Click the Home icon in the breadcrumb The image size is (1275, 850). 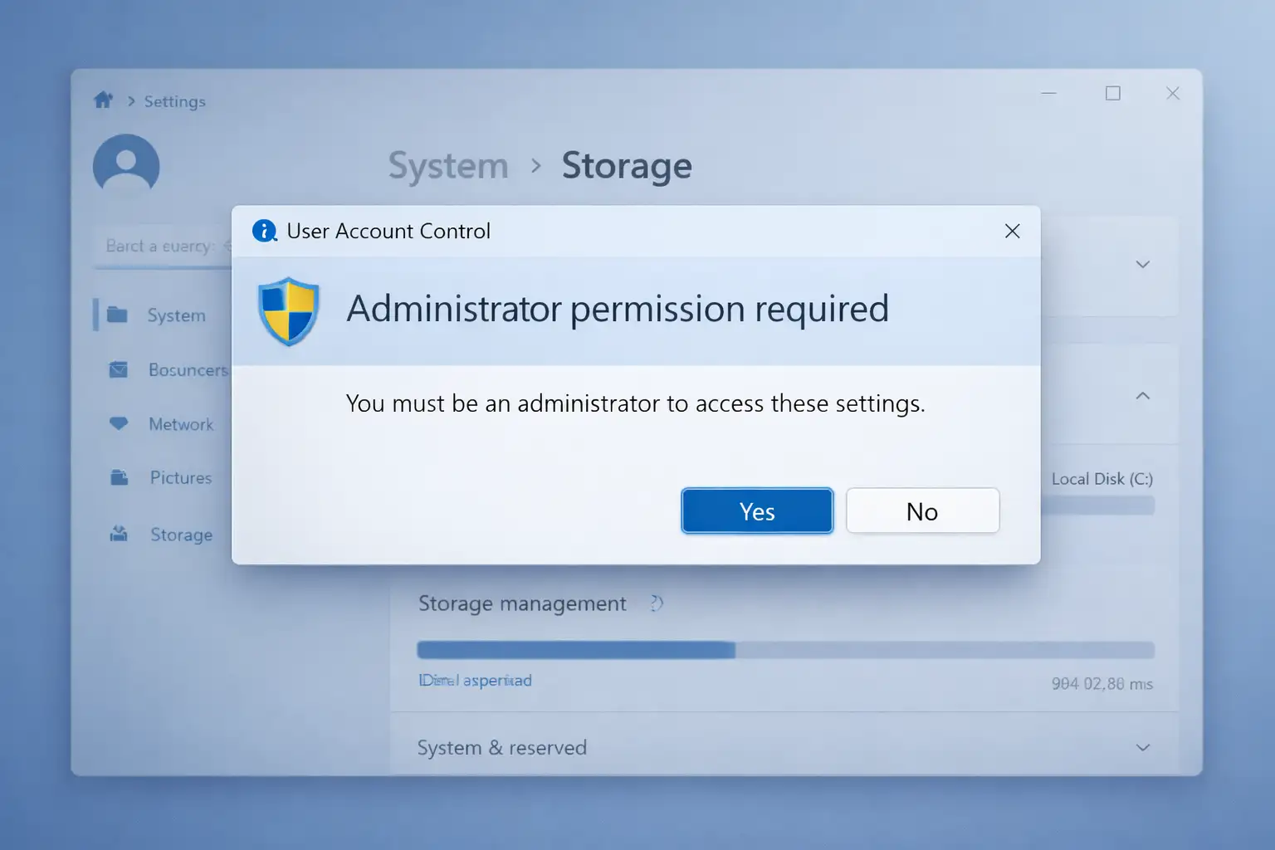[x=102, y=100]
